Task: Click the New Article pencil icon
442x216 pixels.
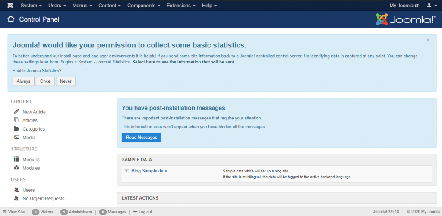Action: tap(17, 112)
